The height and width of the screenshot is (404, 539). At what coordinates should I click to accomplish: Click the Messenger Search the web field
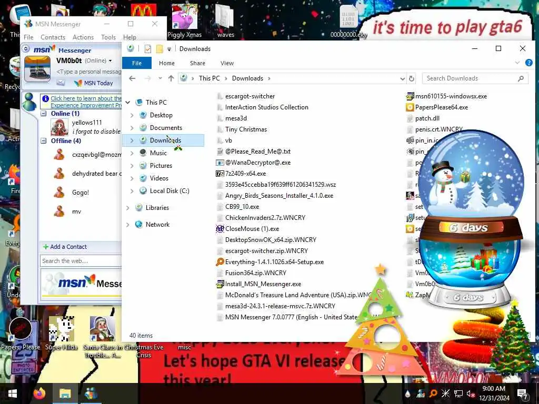81,261
